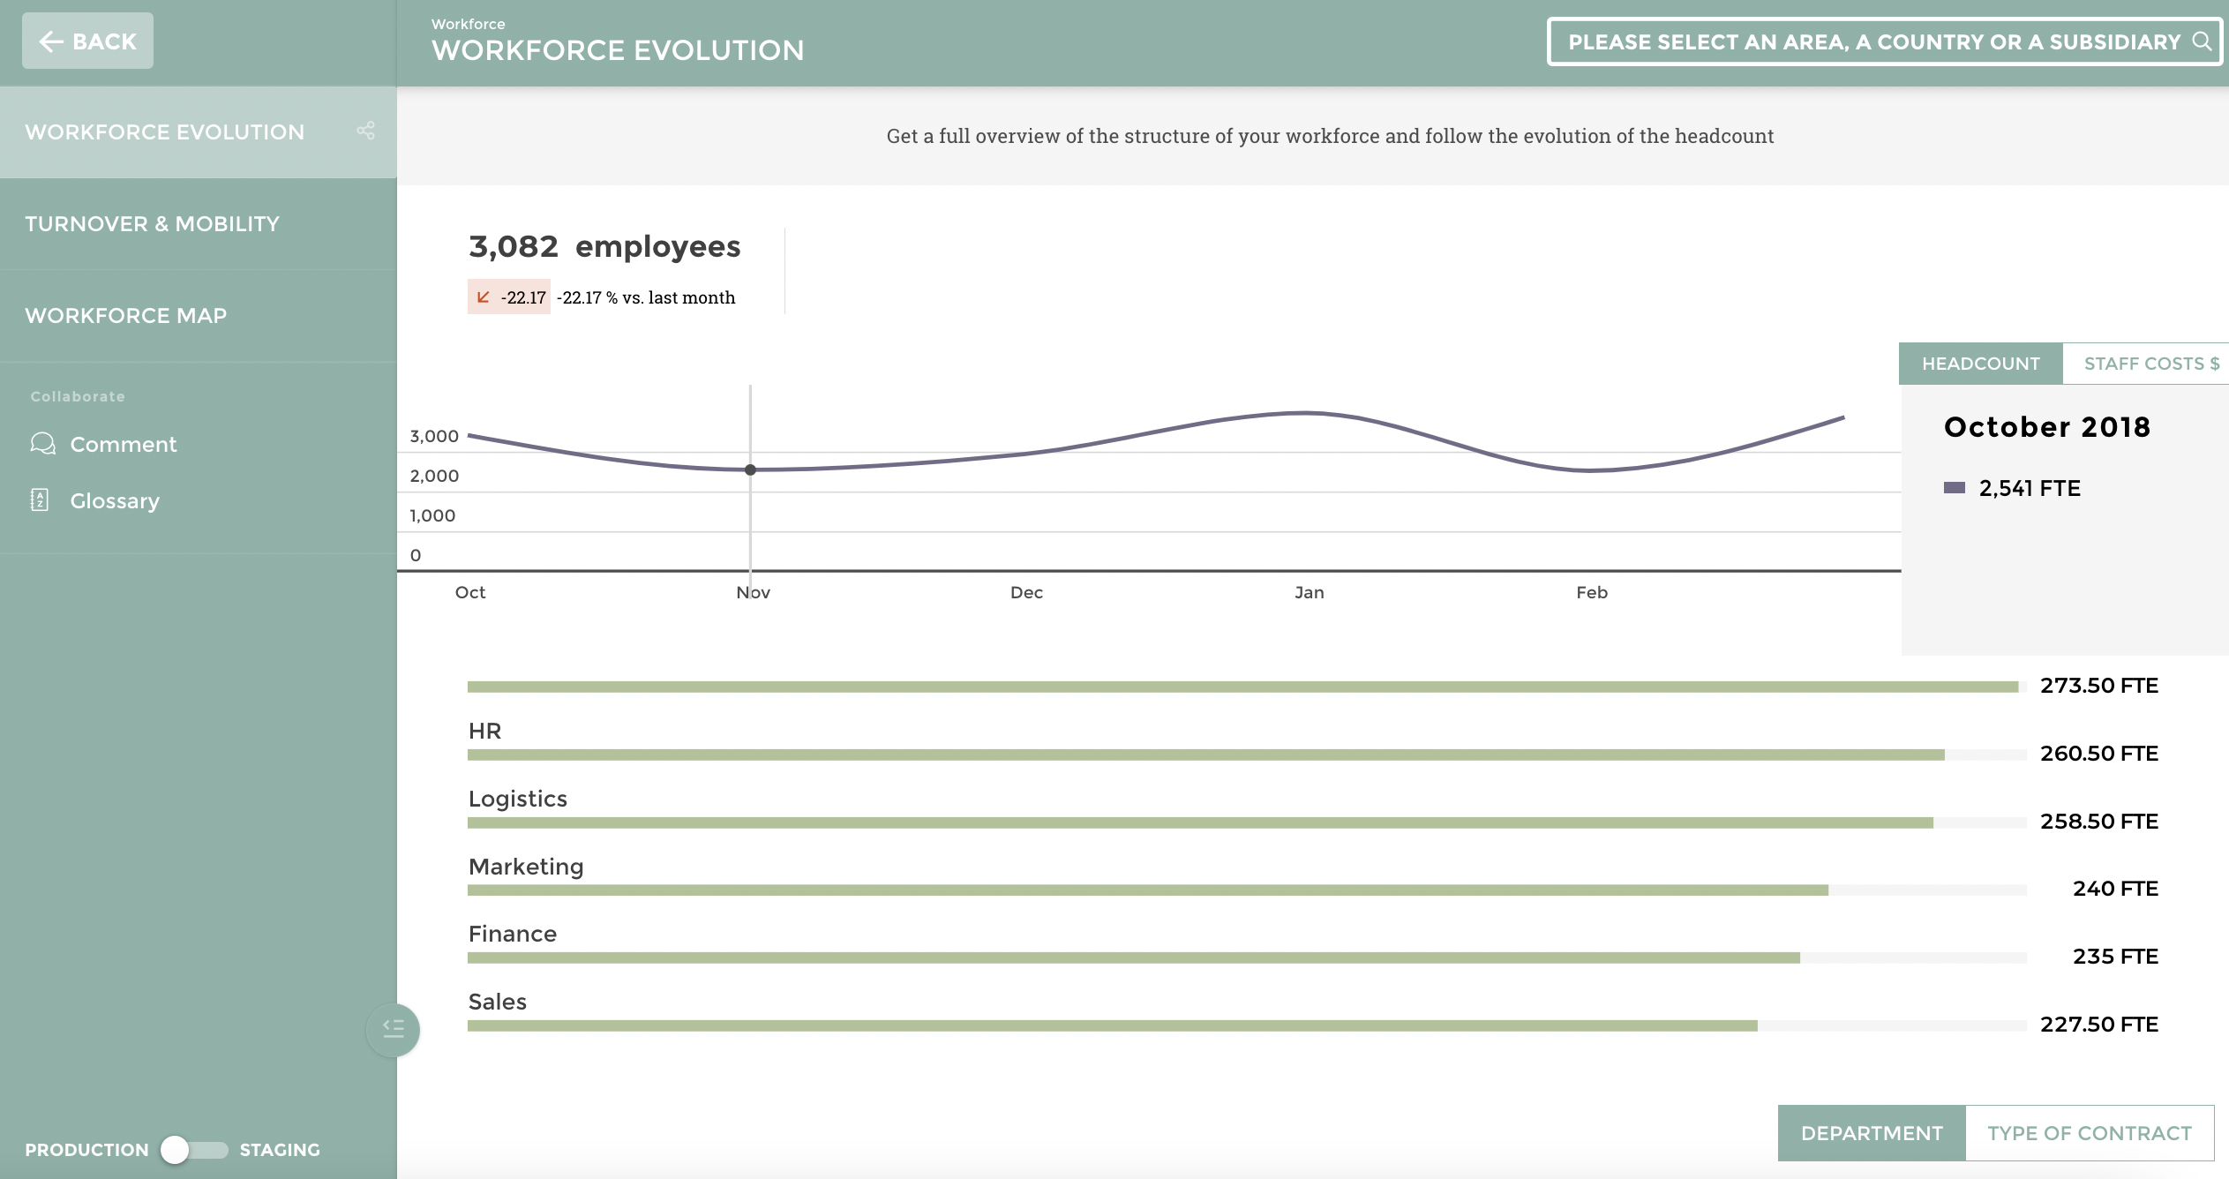Click the Nov data point on chart

click(750, 469)
